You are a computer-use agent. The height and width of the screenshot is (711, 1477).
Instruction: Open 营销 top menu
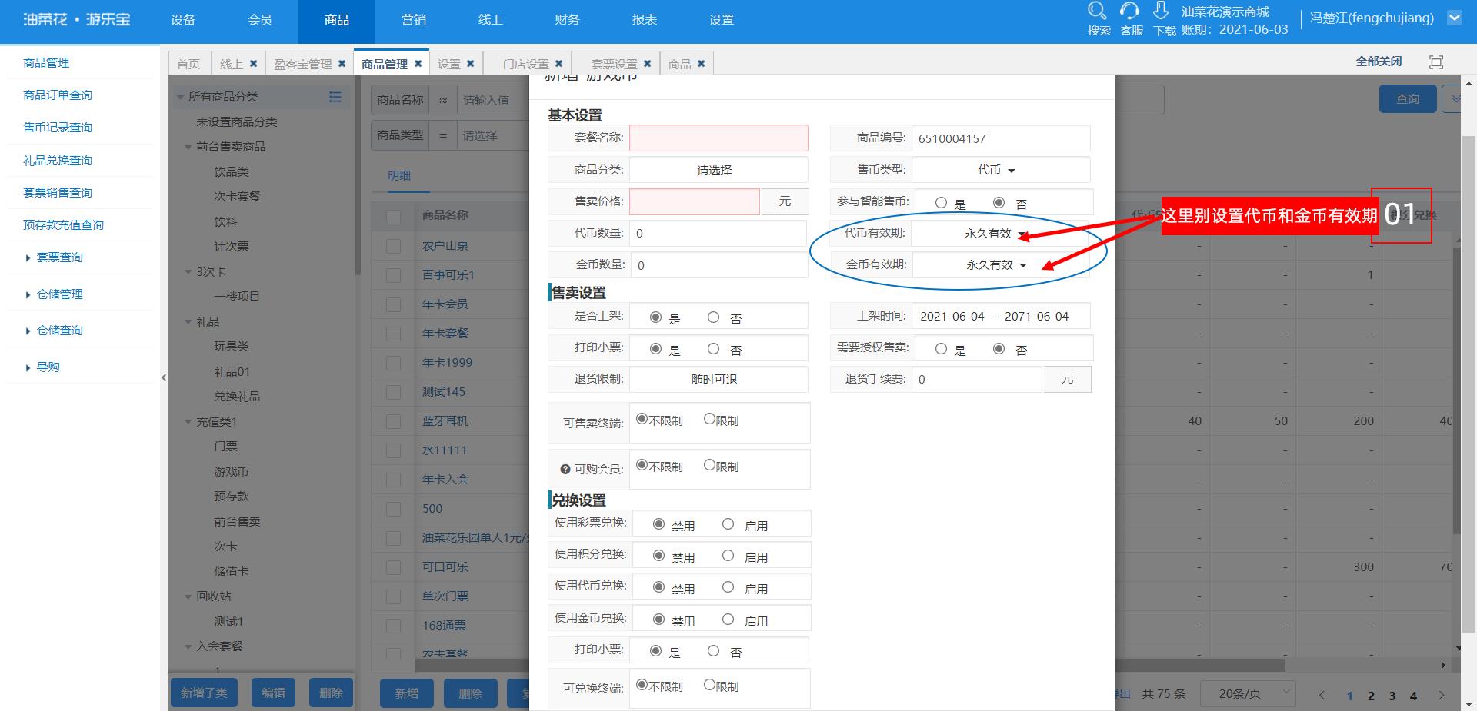coord(414,20)
